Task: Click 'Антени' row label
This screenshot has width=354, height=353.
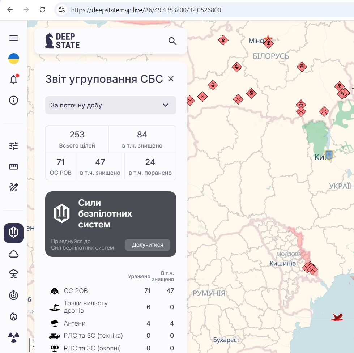Action: tap(74, 323)
